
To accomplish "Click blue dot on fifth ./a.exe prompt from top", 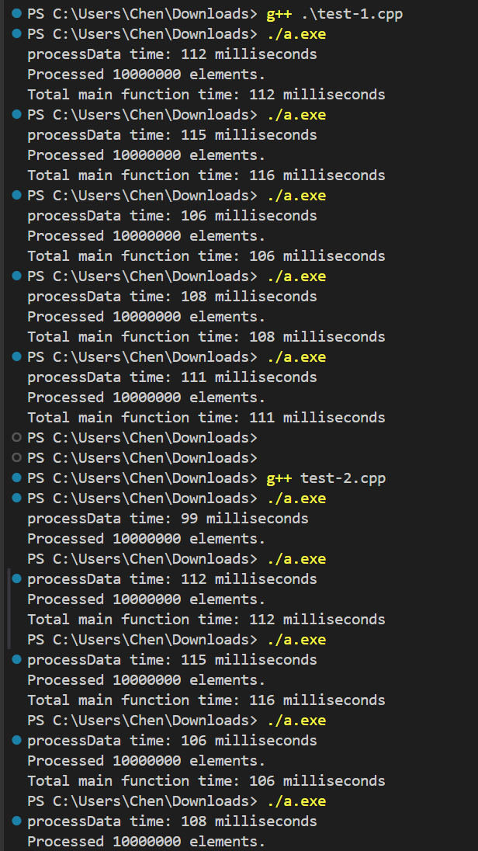I will pyautogui.click(x=17, y=357).
